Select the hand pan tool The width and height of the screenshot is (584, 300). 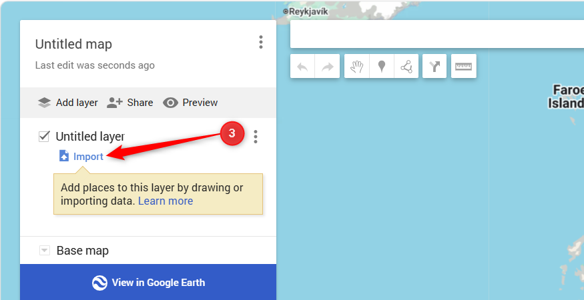click(x=357, y=66)
